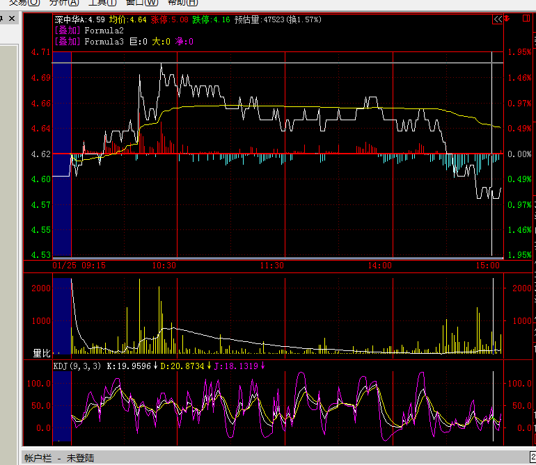Click the 11:30 time axis label
Viewport: 536px width, 465px height.
tap(272, 266)
